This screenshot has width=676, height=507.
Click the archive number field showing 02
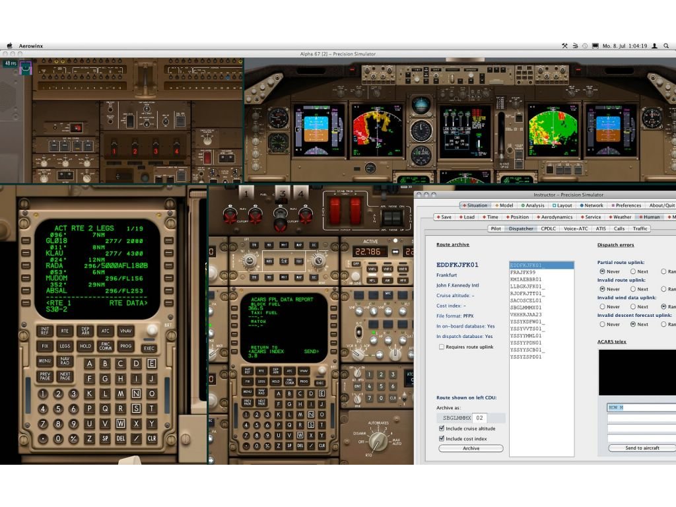tap(479, 418)
